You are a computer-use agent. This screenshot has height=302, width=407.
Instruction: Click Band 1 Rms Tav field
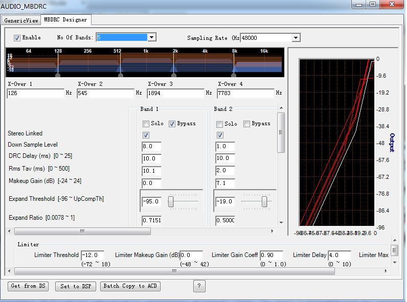[151, 171]
